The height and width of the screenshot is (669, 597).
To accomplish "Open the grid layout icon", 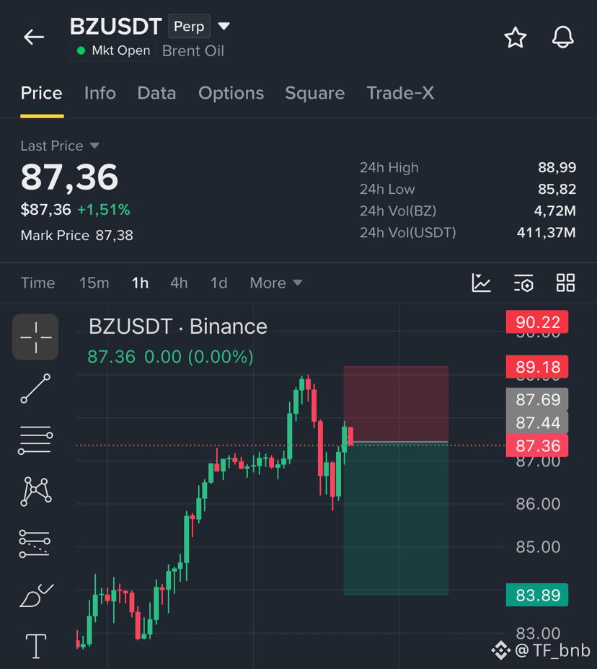I will click(x=565, y=283).
